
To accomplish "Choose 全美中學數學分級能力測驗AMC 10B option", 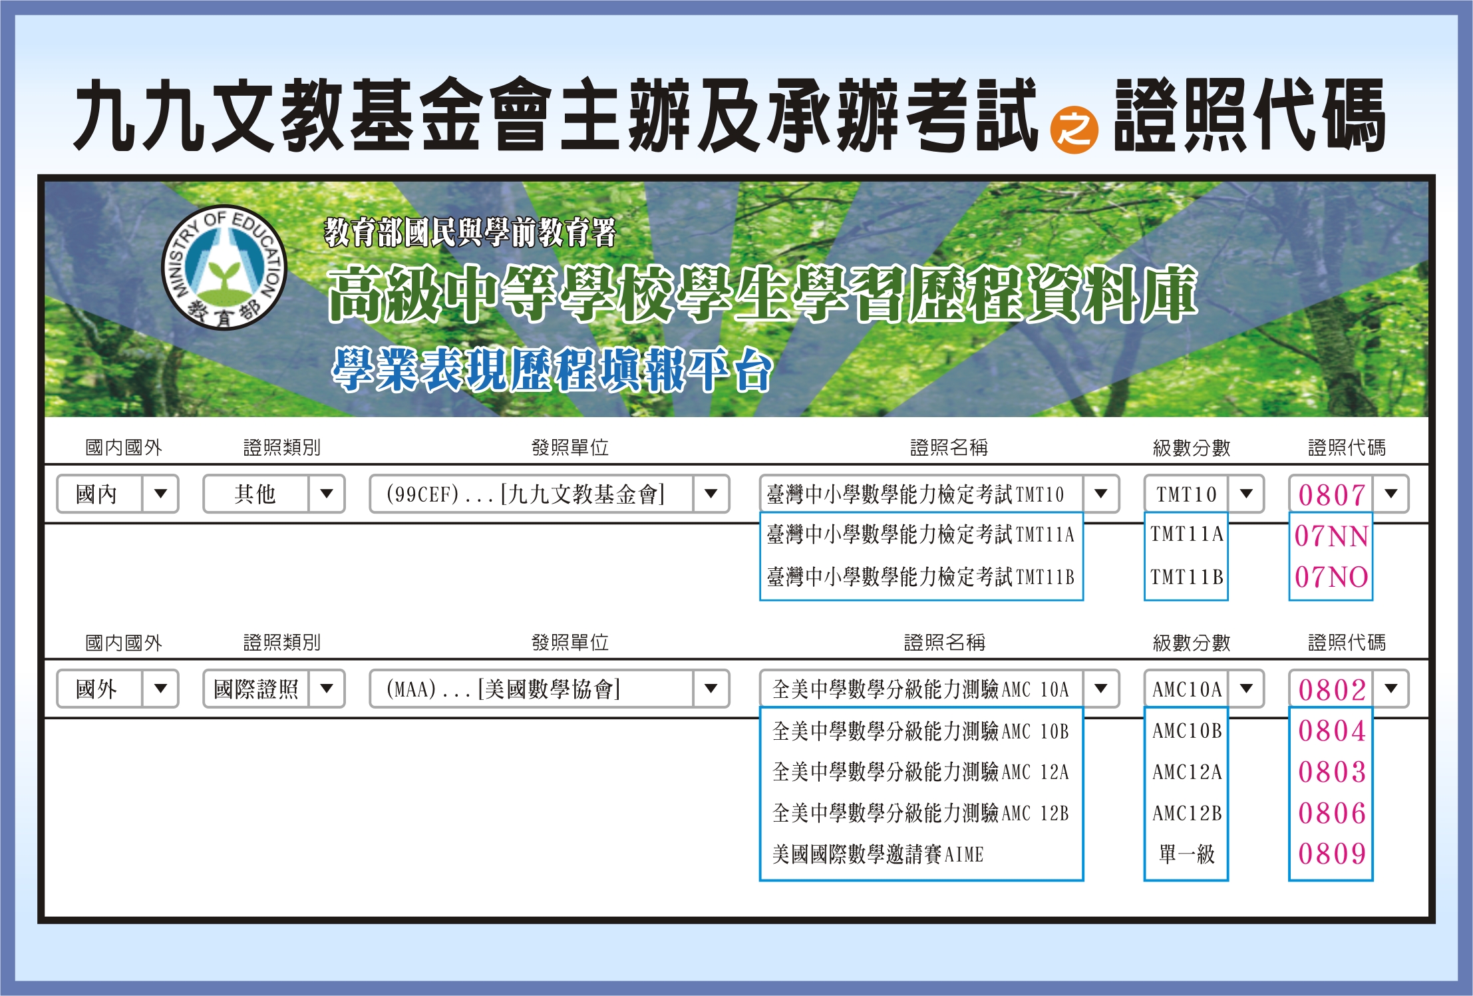I will [921, 731].
